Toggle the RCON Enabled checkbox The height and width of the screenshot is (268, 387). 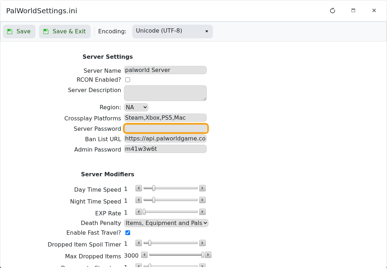[128, 80]
